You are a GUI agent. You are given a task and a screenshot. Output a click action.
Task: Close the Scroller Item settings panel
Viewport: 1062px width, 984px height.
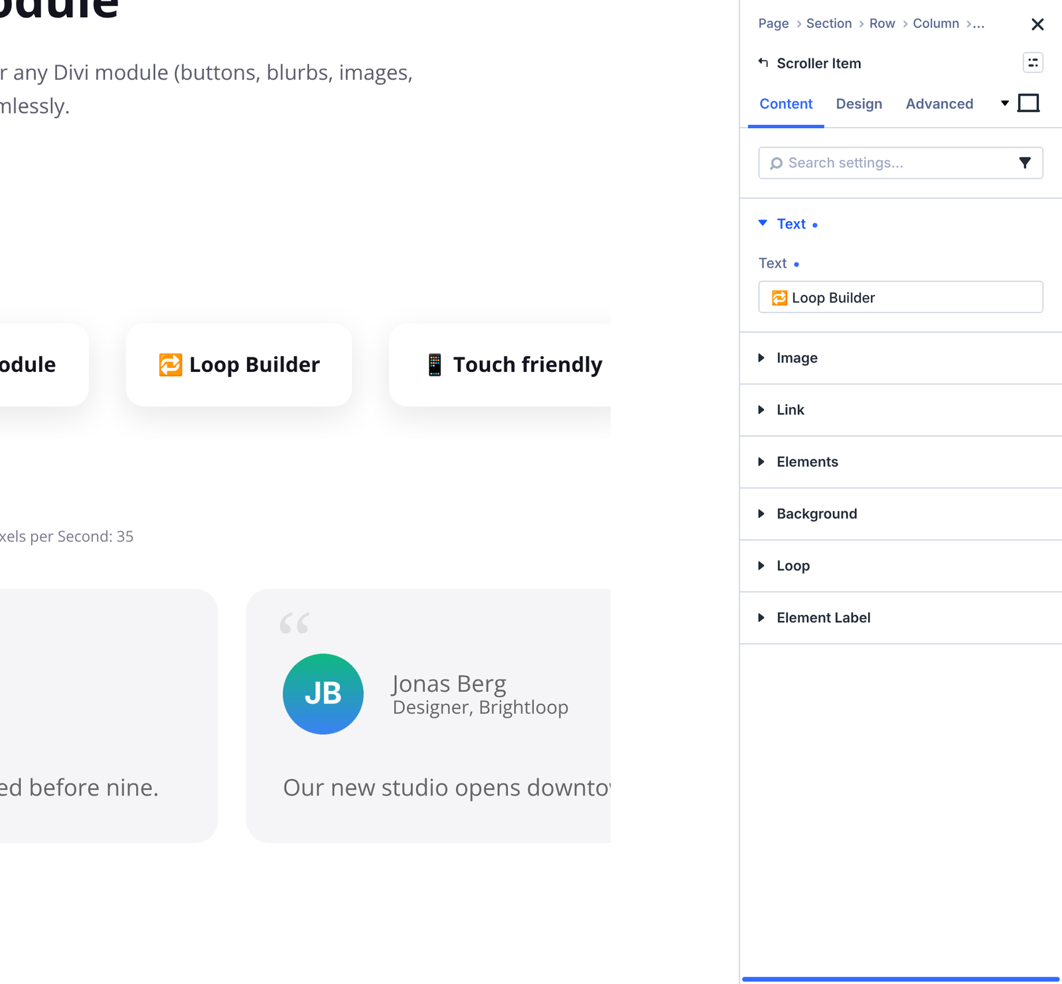pos(1037,25)
